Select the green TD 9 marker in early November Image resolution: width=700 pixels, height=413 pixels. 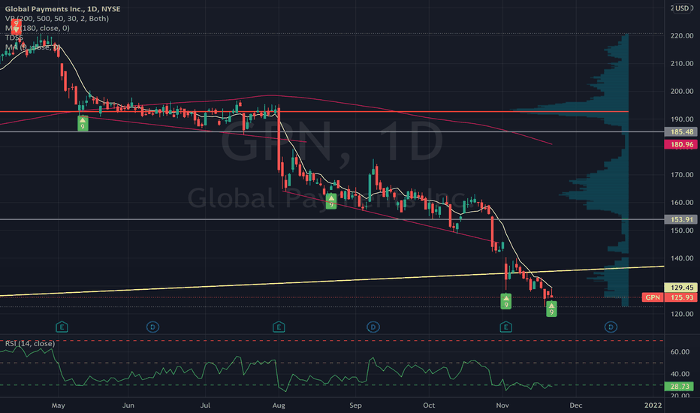tap(505, 301)
